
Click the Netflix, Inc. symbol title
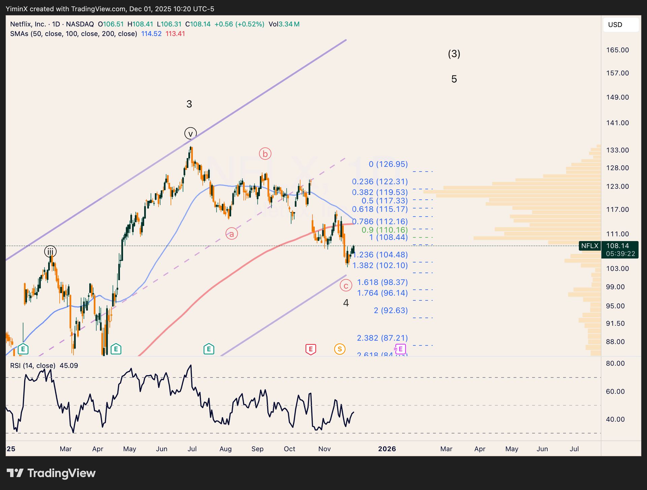point(28,24)
